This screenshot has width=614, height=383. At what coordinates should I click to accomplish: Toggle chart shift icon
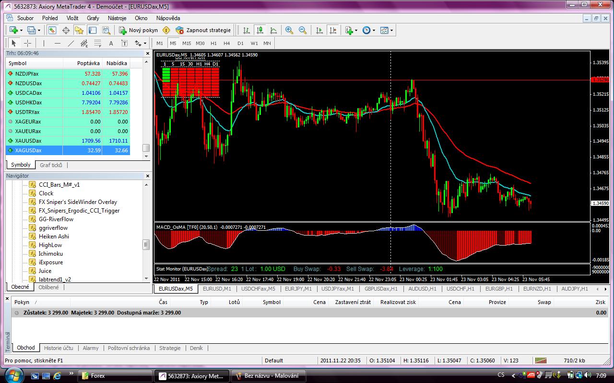tap(333, 30)
